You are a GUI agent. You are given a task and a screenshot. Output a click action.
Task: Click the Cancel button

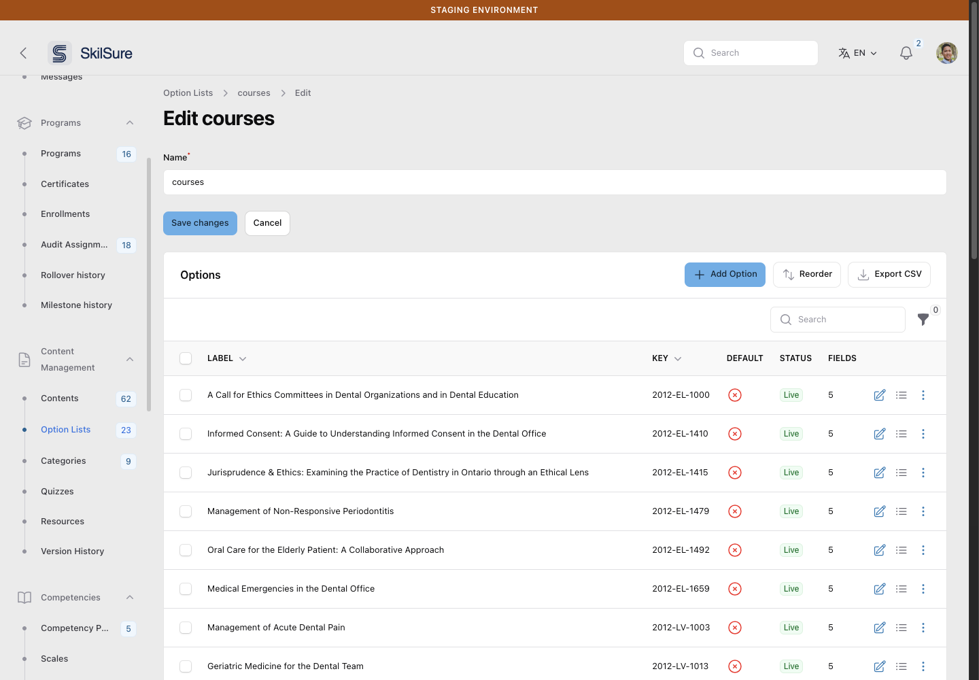(267, 223)
